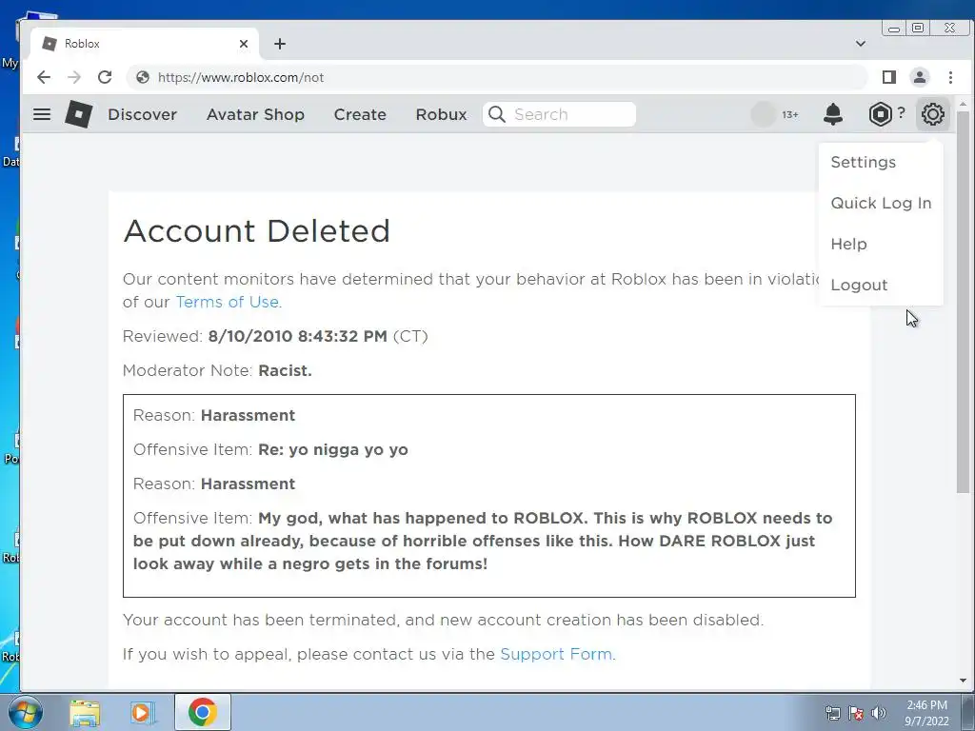Click the browser forward arrow
The height and width of the screenshot is (731, 975).
(x=74, y=77)
